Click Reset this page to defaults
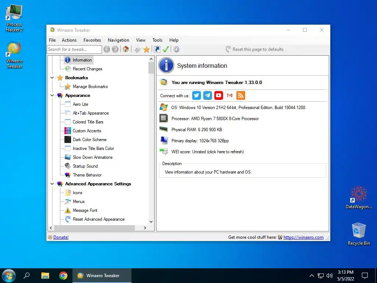Screen dimensions: 377x283 tap(255, 49)
